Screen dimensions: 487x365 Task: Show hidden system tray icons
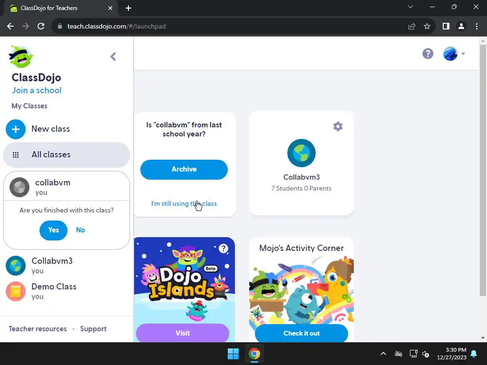[x=383, y=354]
